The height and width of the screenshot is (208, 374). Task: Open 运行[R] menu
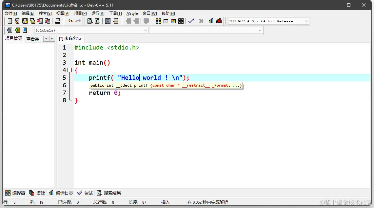[98, 13]
